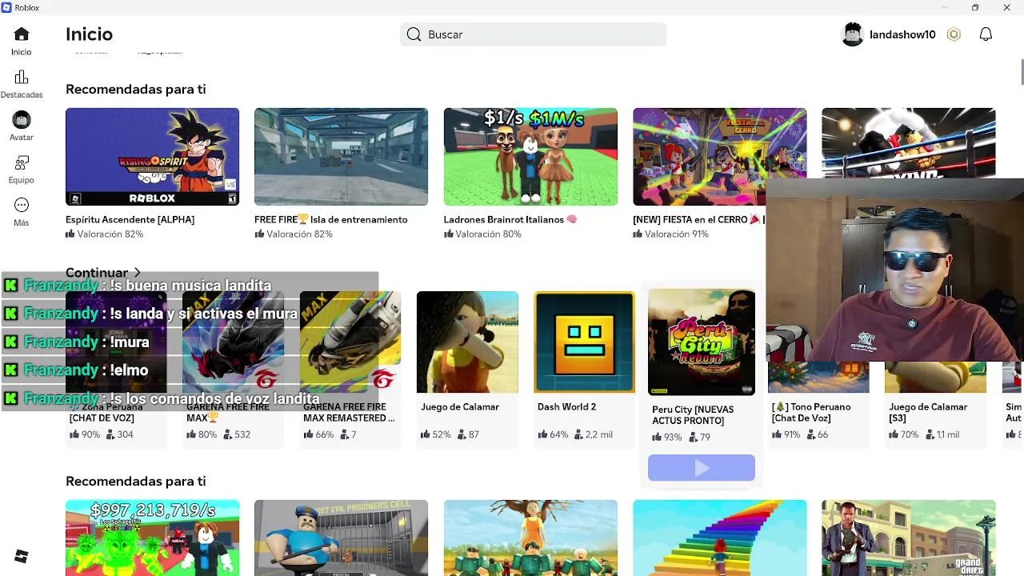Image resolution: width=1024 pixels, height=576 pixels.
Task: Open Destacadas charts in sidebar
Action: pos(22,78)
